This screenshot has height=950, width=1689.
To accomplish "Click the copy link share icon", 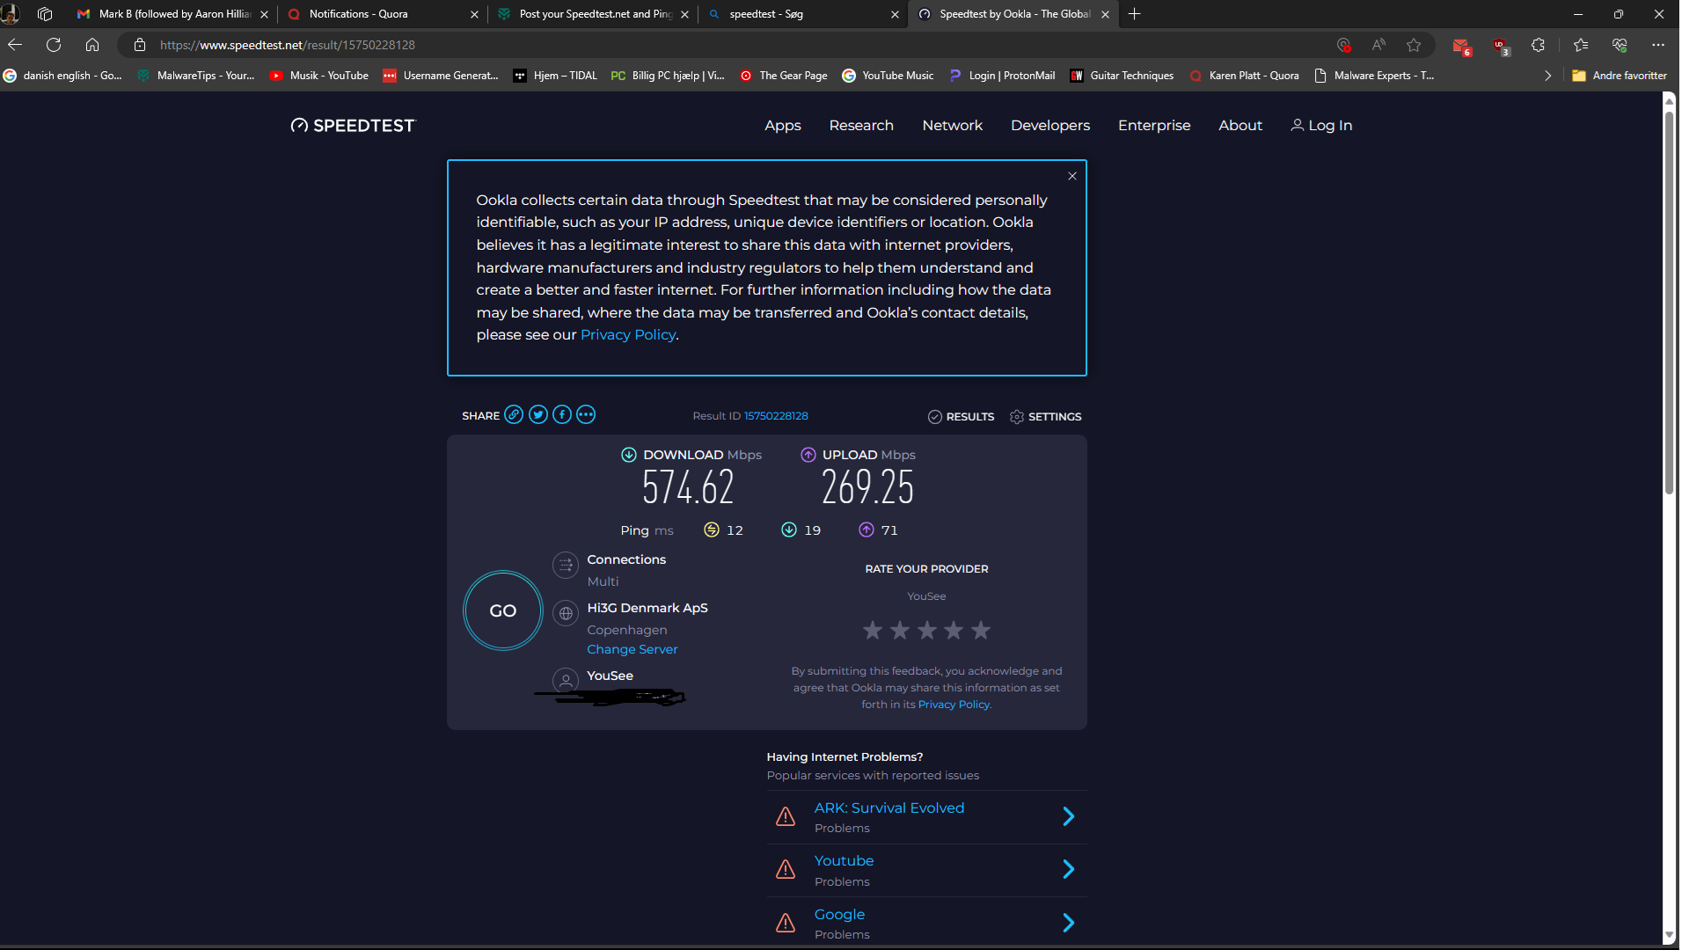I will (x=514, y=415).
